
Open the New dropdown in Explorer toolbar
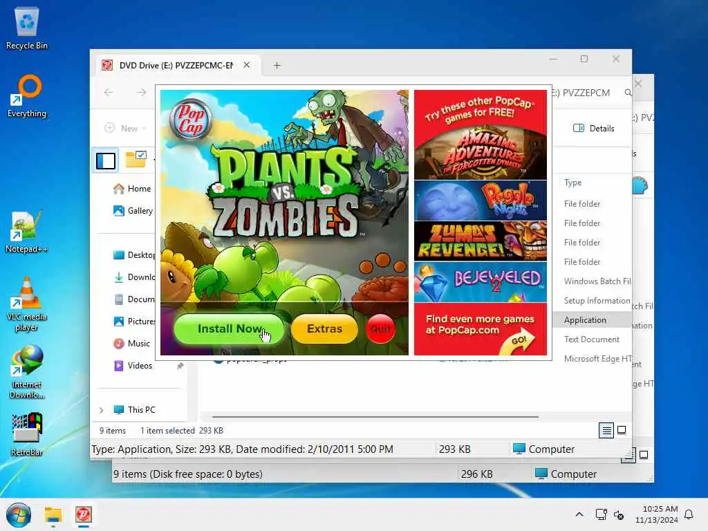[x=125, y=128]
